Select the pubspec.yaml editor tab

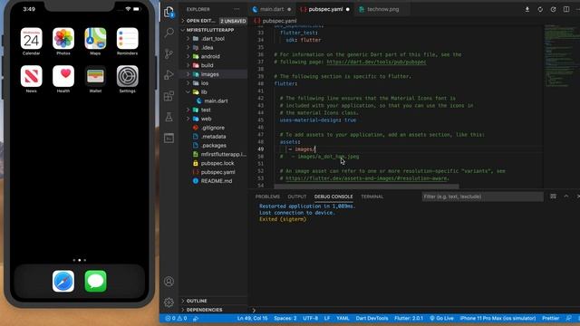(x=325, y=9)
